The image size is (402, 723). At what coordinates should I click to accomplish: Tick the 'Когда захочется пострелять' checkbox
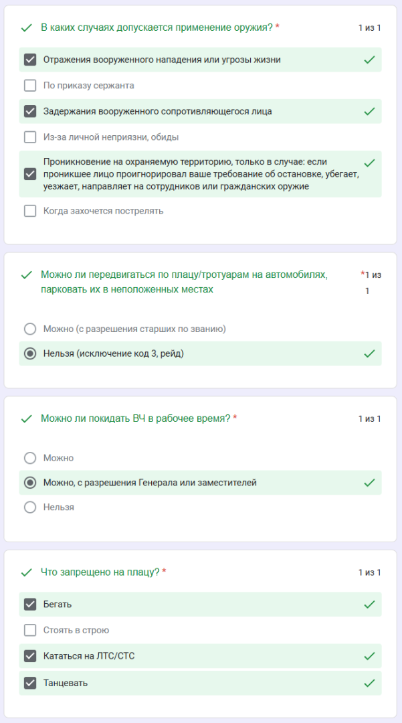[30, 211]
